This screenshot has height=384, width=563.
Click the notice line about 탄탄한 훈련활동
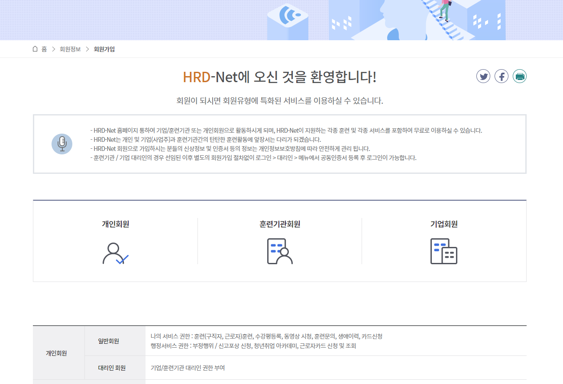click(x=205, y=139)
